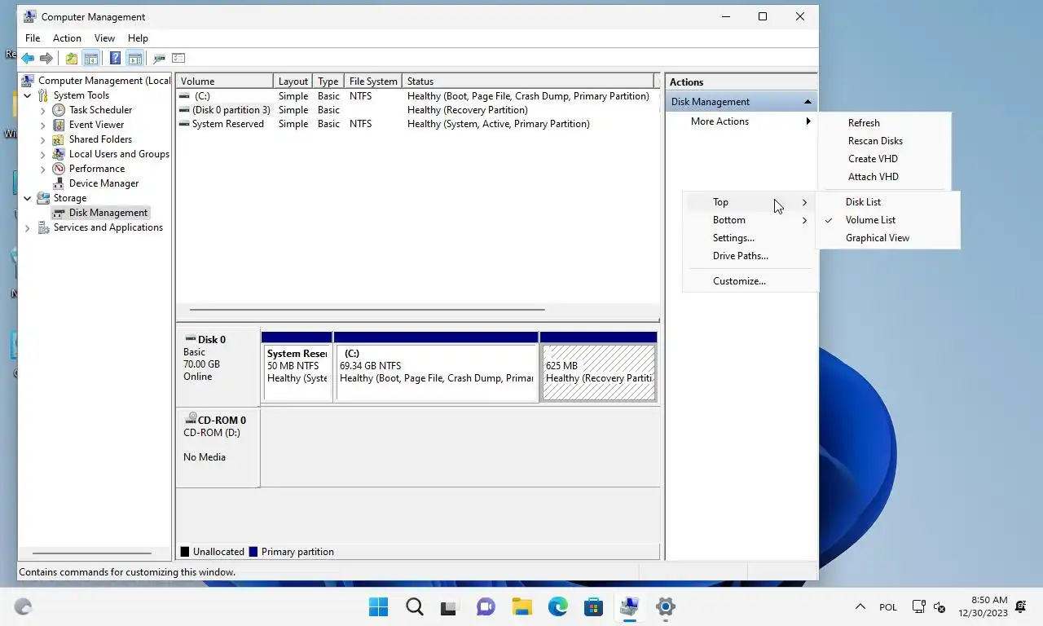The width and height of the screenshot is (1043, 626).
Task: Open the View menu
Action: pyautogui.click(x=104, y=38)
